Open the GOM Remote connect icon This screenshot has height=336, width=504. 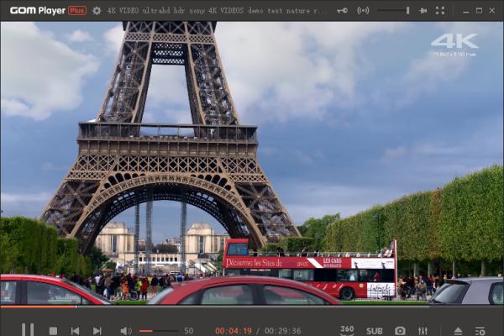[x=363, y=11]
